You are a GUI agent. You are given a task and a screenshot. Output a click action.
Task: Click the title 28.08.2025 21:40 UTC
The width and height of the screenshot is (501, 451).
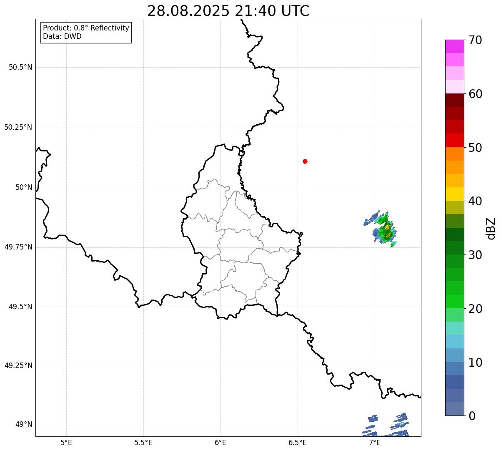tap(228, 11)
